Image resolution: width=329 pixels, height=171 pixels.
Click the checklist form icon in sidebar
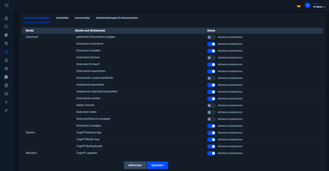click(6, 85)
